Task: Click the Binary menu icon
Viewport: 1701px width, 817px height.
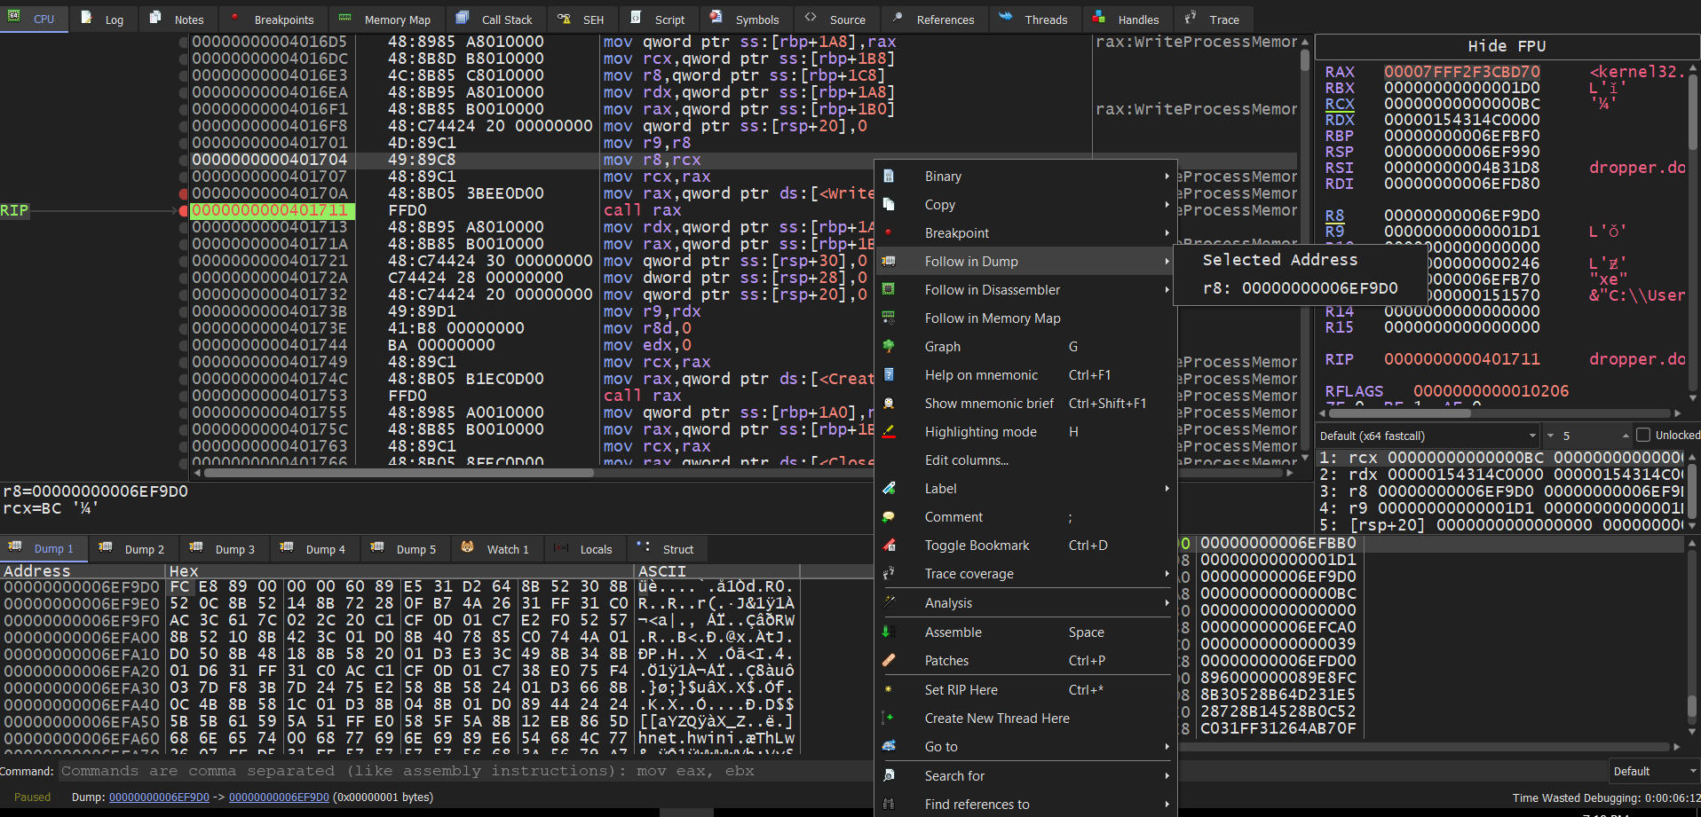Action: [889, 177]
